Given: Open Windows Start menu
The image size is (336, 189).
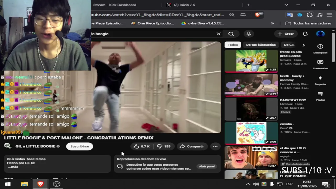Looking at the screenshot, I should (8, 184).
